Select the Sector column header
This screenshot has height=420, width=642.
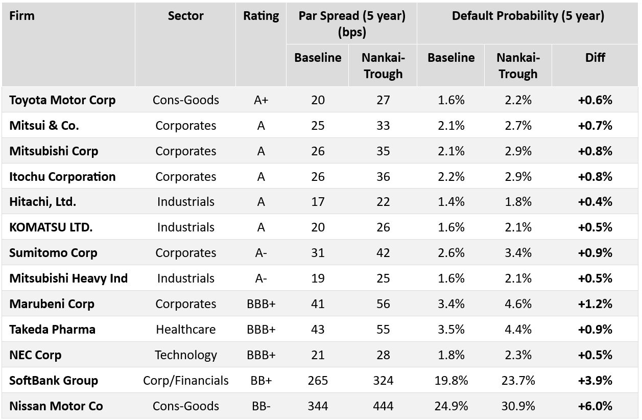[x=185, y=16]
